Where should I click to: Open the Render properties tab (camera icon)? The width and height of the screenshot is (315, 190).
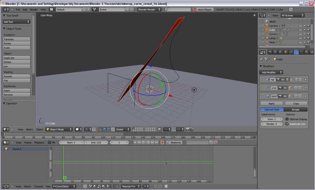270,52
